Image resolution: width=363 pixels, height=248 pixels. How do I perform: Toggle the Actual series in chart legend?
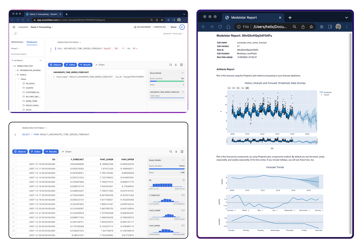tap(327, 95)
